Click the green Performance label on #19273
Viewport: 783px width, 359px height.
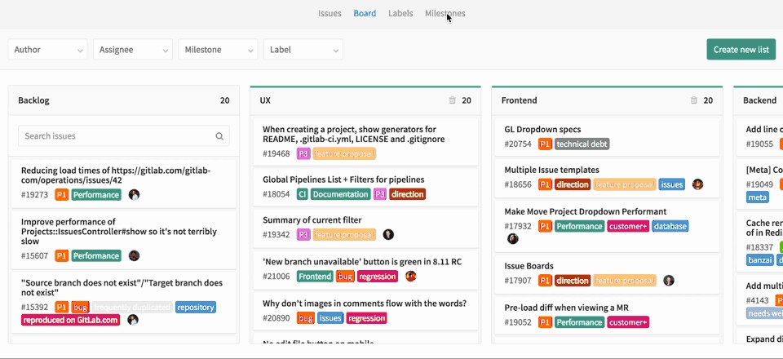(96, 195)
